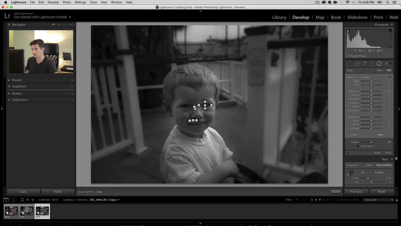Collapse the Navigator panel
401x226 pixels.
(x=9, y=25)
